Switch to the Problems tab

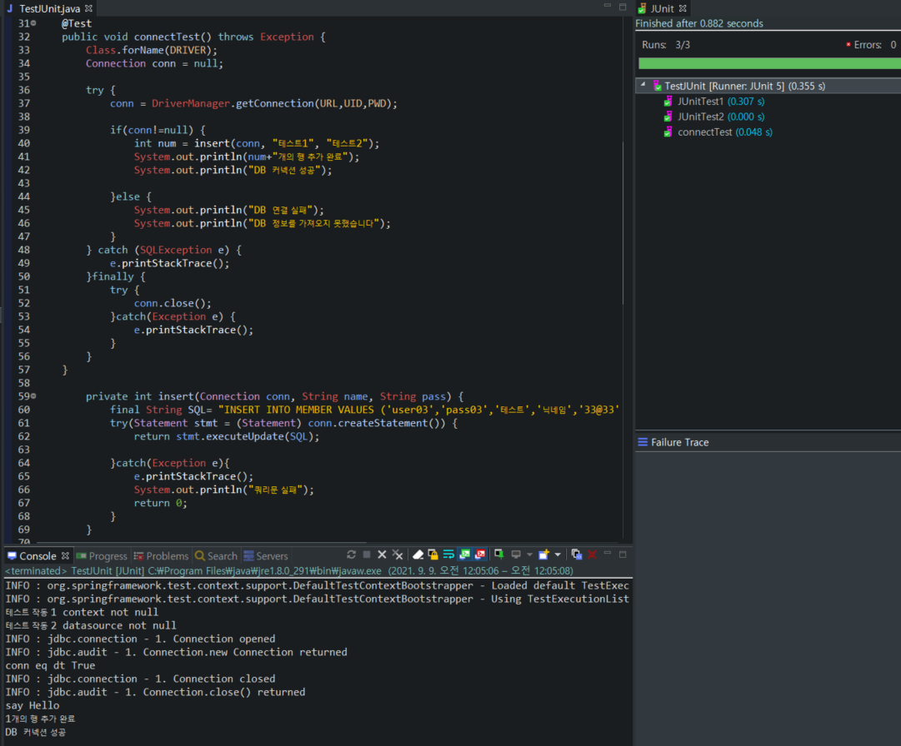[x=167, y=556]
